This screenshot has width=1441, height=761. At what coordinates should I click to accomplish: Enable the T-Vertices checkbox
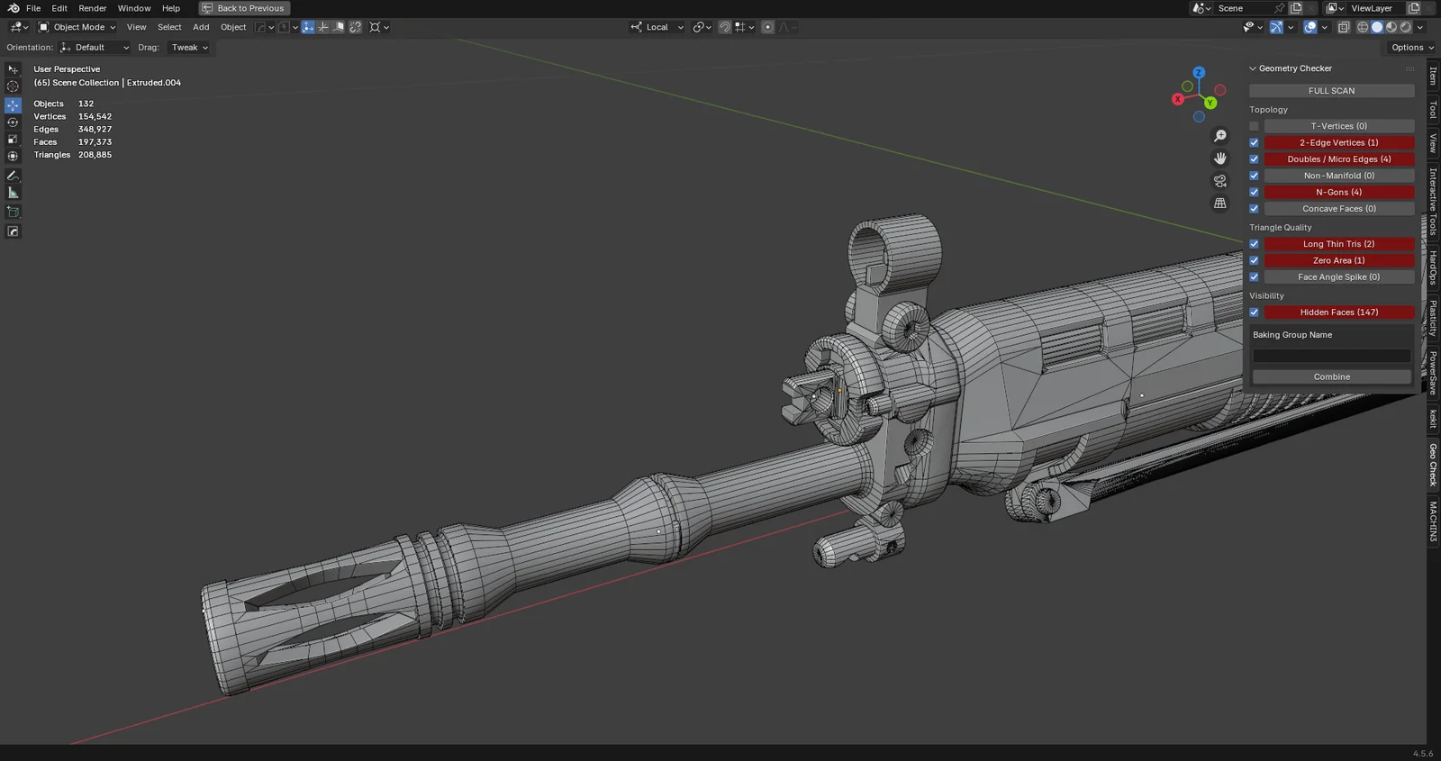coord(1254,126)
